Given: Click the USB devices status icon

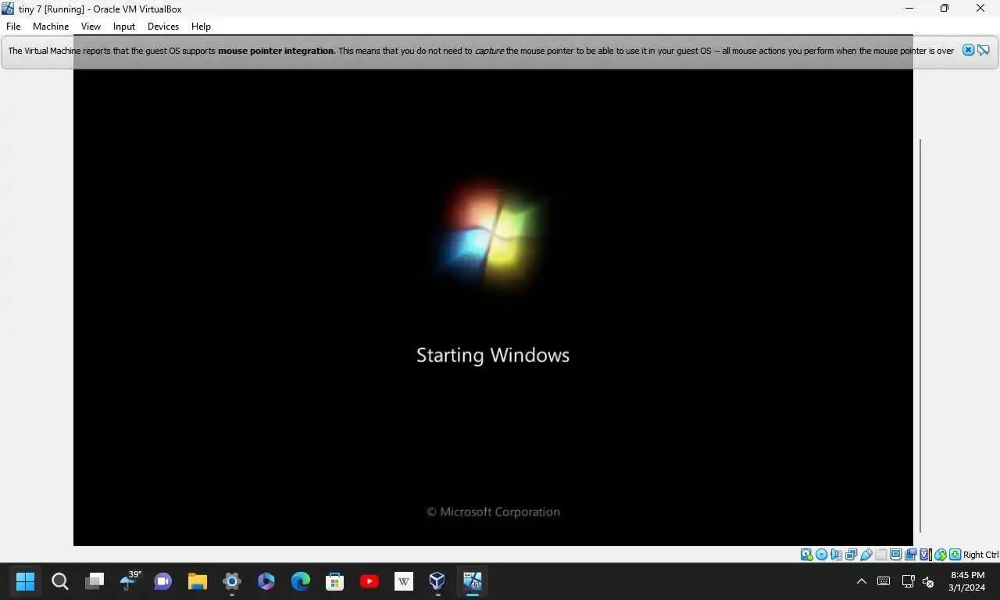Looking at the screenshot, I should point(866,555).
